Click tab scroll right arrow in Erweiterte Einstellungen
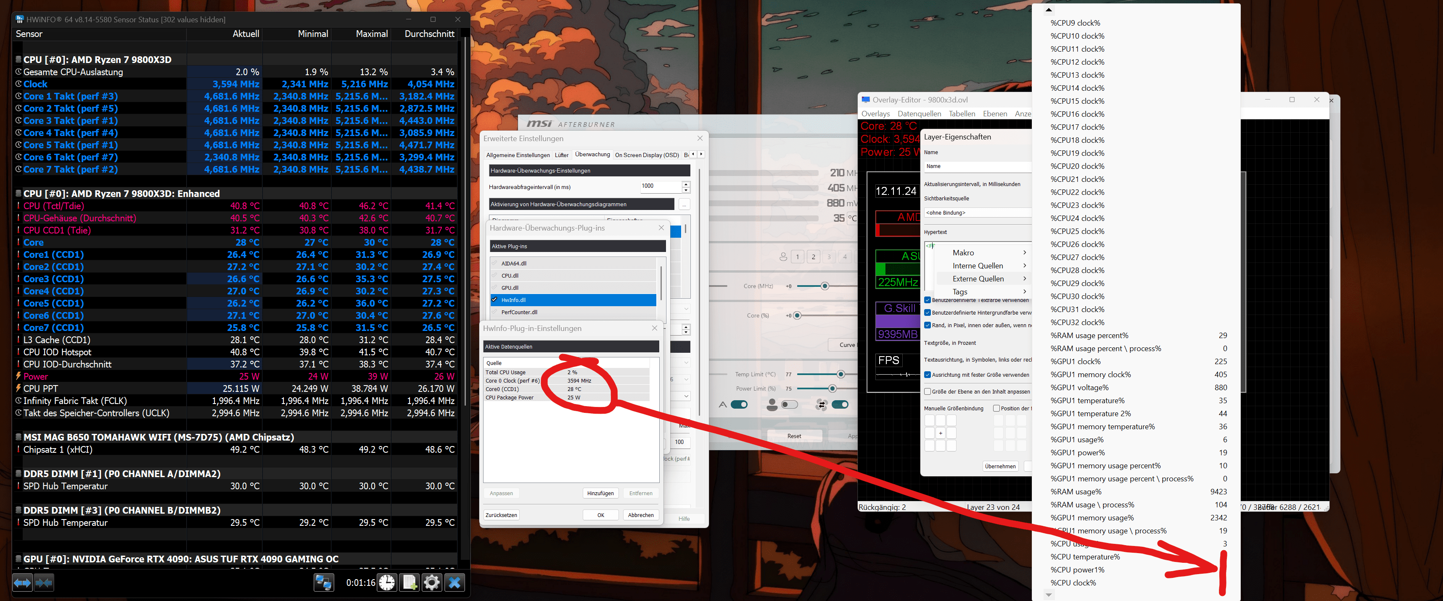Viewport: 1443px width, 601px height. click(701, 154)
